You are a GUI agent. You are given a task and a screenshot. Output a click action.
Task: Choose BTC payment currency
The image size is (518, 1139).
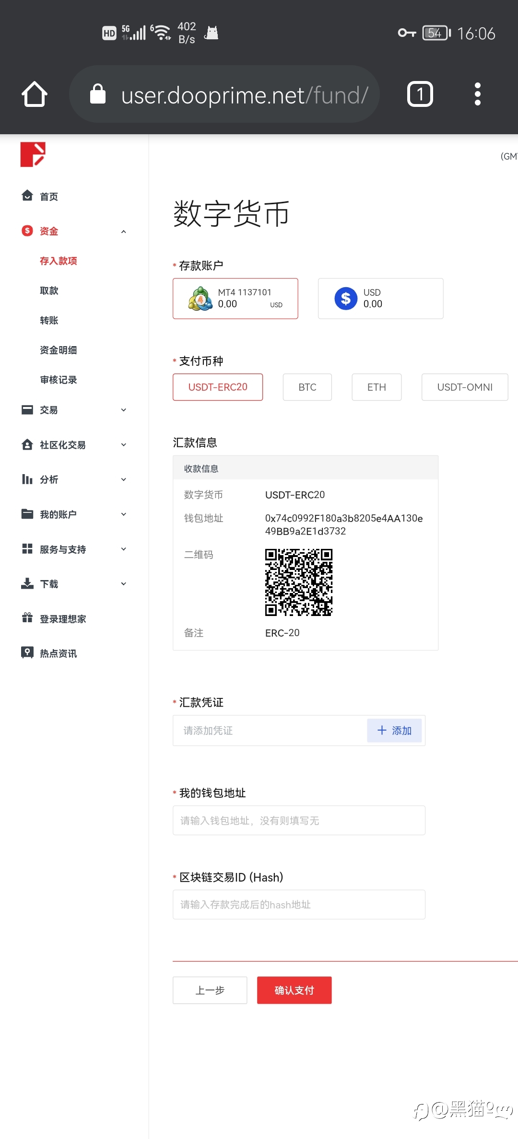307,387
